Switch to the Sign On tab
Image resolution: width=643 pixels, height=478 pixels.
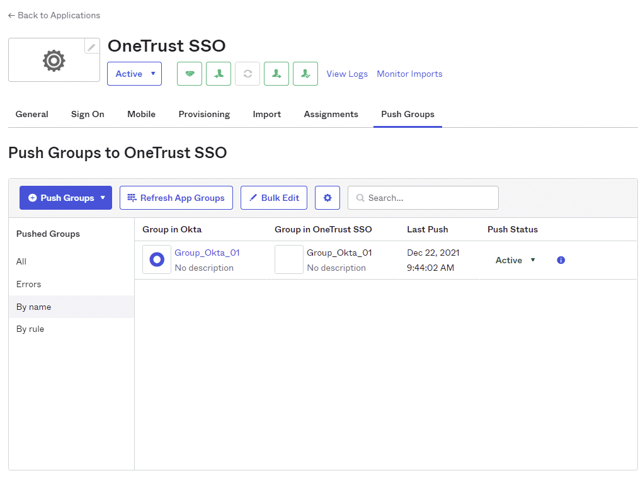tap(88, 115)
